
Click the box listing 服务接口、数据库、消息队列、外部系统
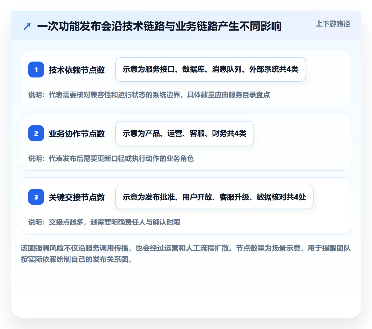point(211,70)
